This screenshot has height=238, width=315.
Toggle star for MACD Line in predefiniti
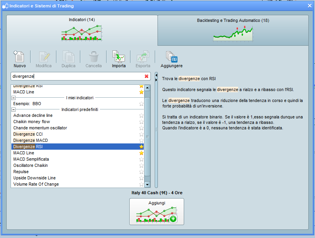pyautogui.click(x=141, y=153)
